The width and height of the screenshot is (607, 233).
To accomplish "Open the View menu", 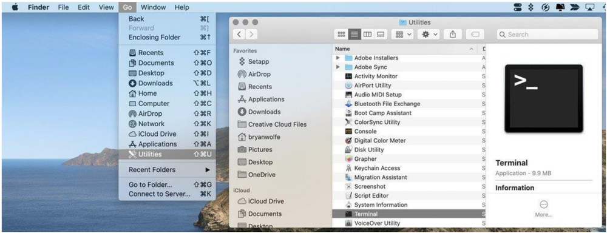I will tap(106, 7).
